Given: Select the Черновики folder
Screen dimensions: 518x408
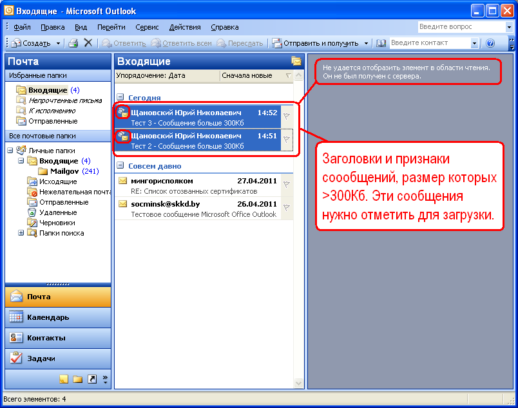Looking at the screenshot, I should 51,223.
